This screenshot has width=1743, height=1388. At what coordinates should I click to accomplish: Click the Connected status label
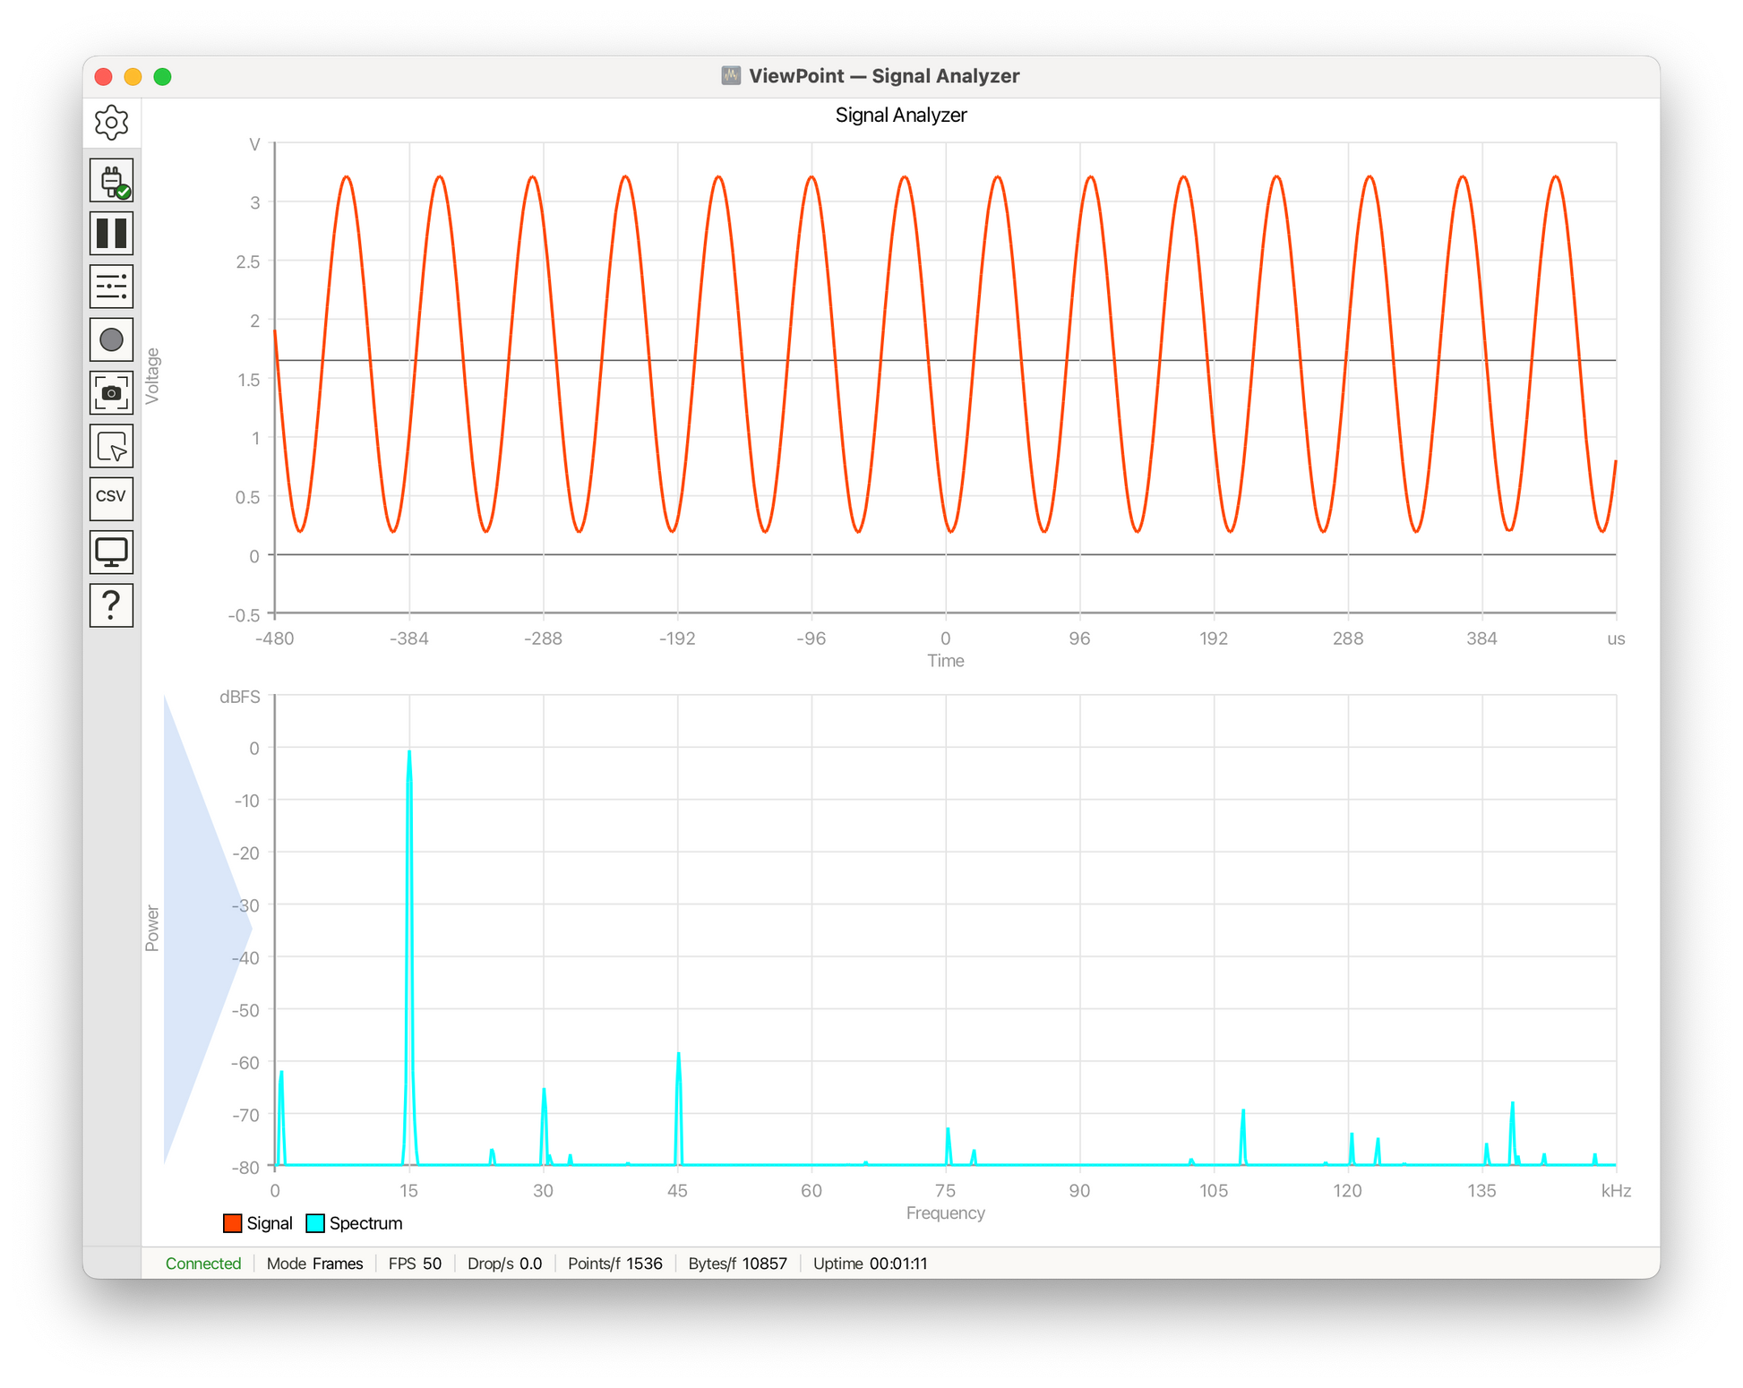tap(203, 1264)
